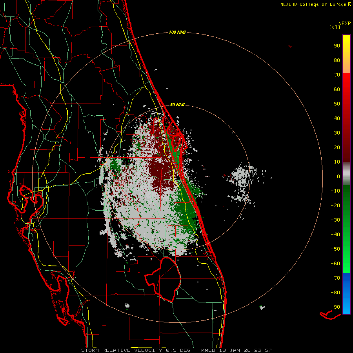Click the bright red segment of the color bar

[x=346, y=88]
